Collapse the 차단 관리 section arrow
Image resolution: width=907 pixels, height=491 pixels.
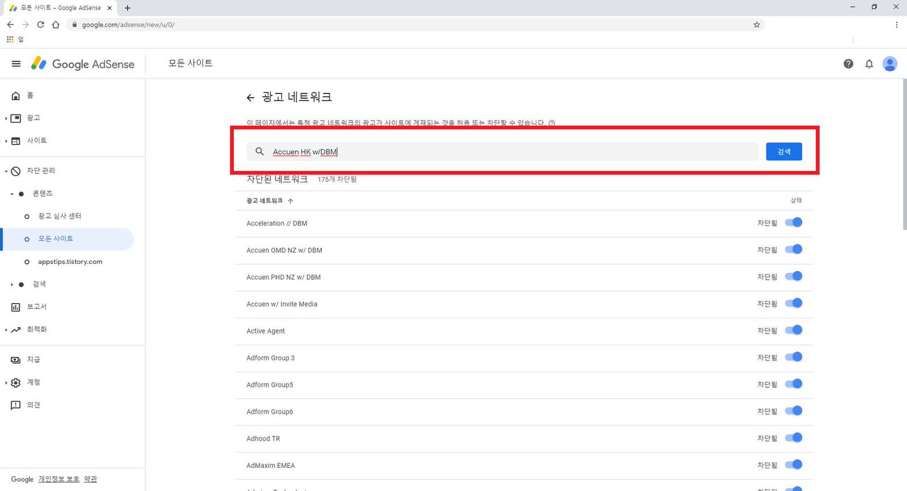[6, 171]
